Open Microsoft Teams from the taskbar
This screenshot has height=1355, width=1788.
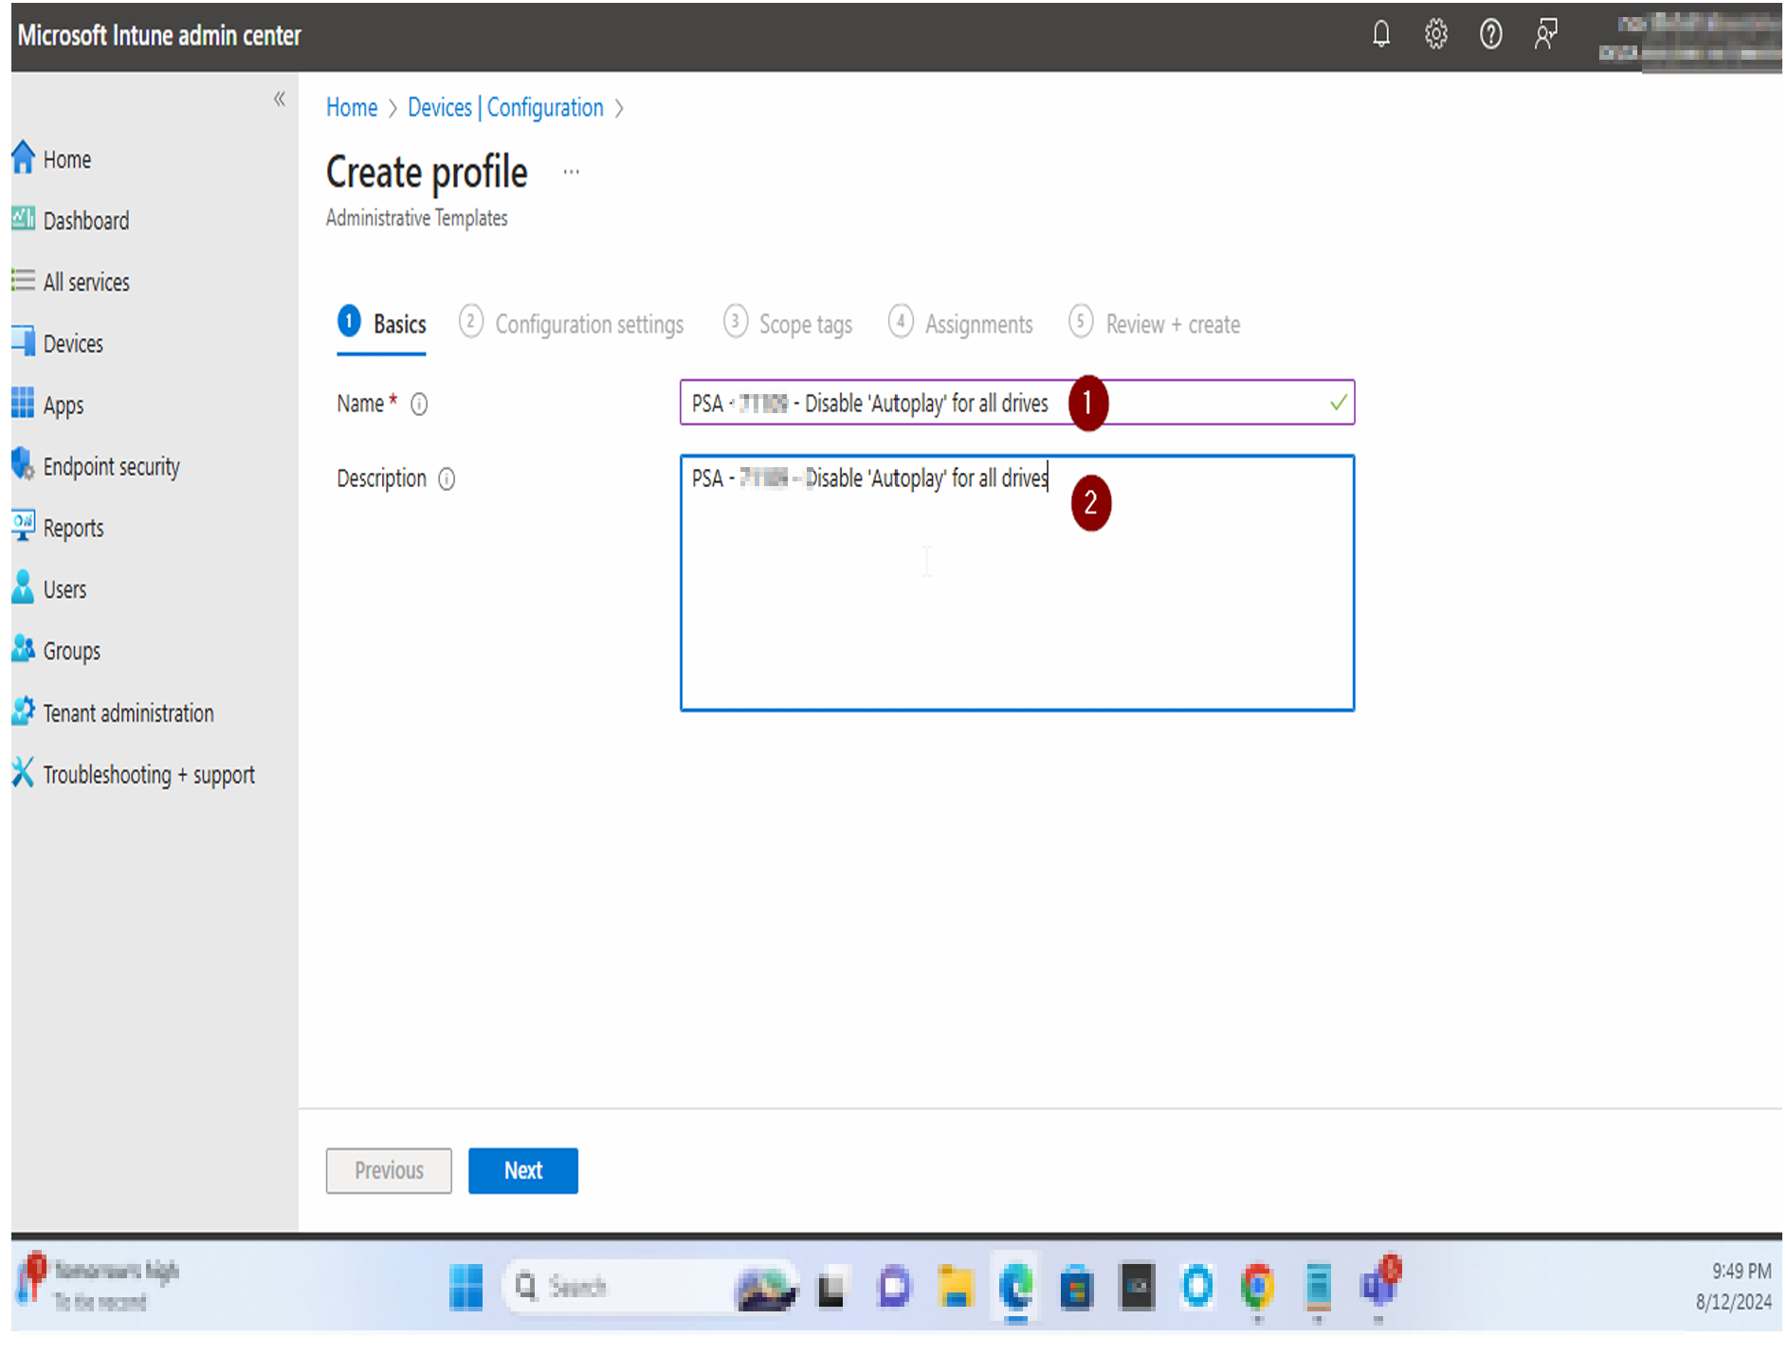[x=1378, y=1286]
